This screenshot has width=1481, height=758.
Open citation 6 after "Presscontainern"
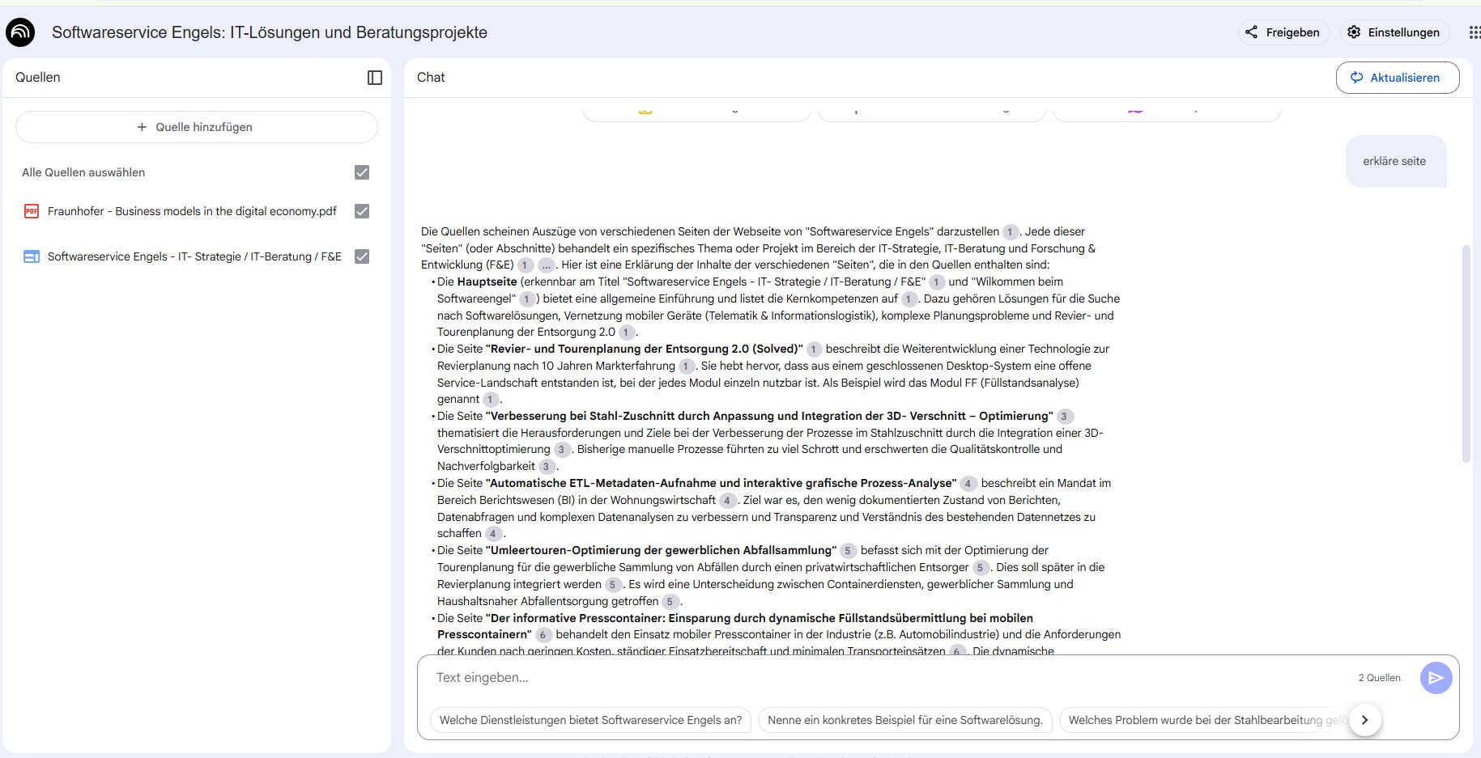(543, 635)
